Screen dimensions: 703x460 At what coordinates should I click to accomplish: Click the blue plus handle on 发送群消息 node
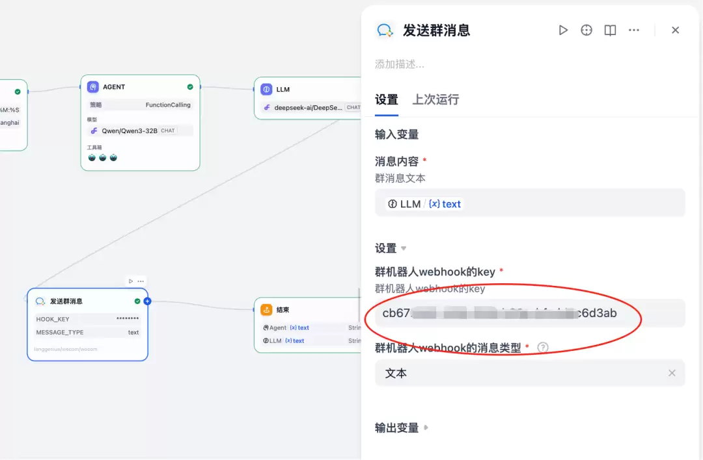tap(147, 301)
